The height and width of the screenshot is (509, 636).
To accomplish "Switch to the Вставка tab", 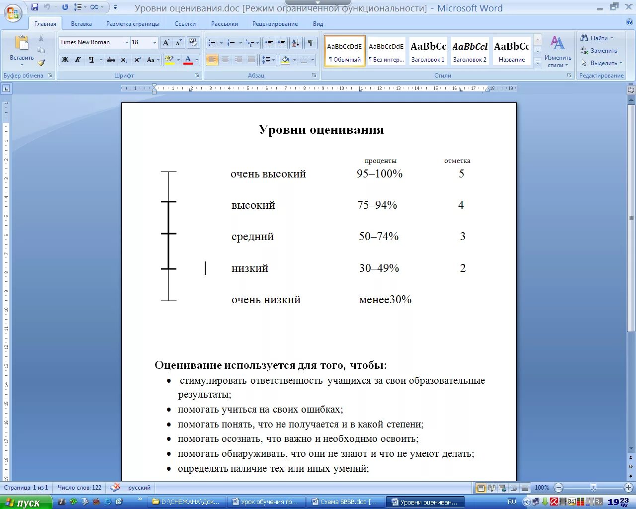I will pyautogui.click(x=81, y=24).
